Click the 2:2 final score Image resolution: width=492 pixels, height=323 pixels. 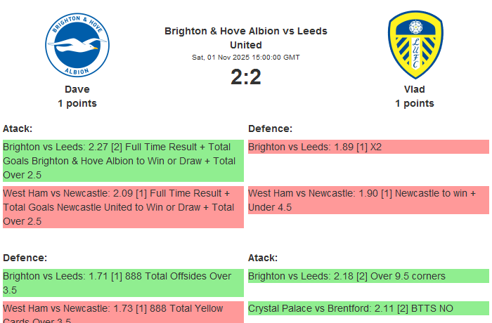[x=245, y=77]
